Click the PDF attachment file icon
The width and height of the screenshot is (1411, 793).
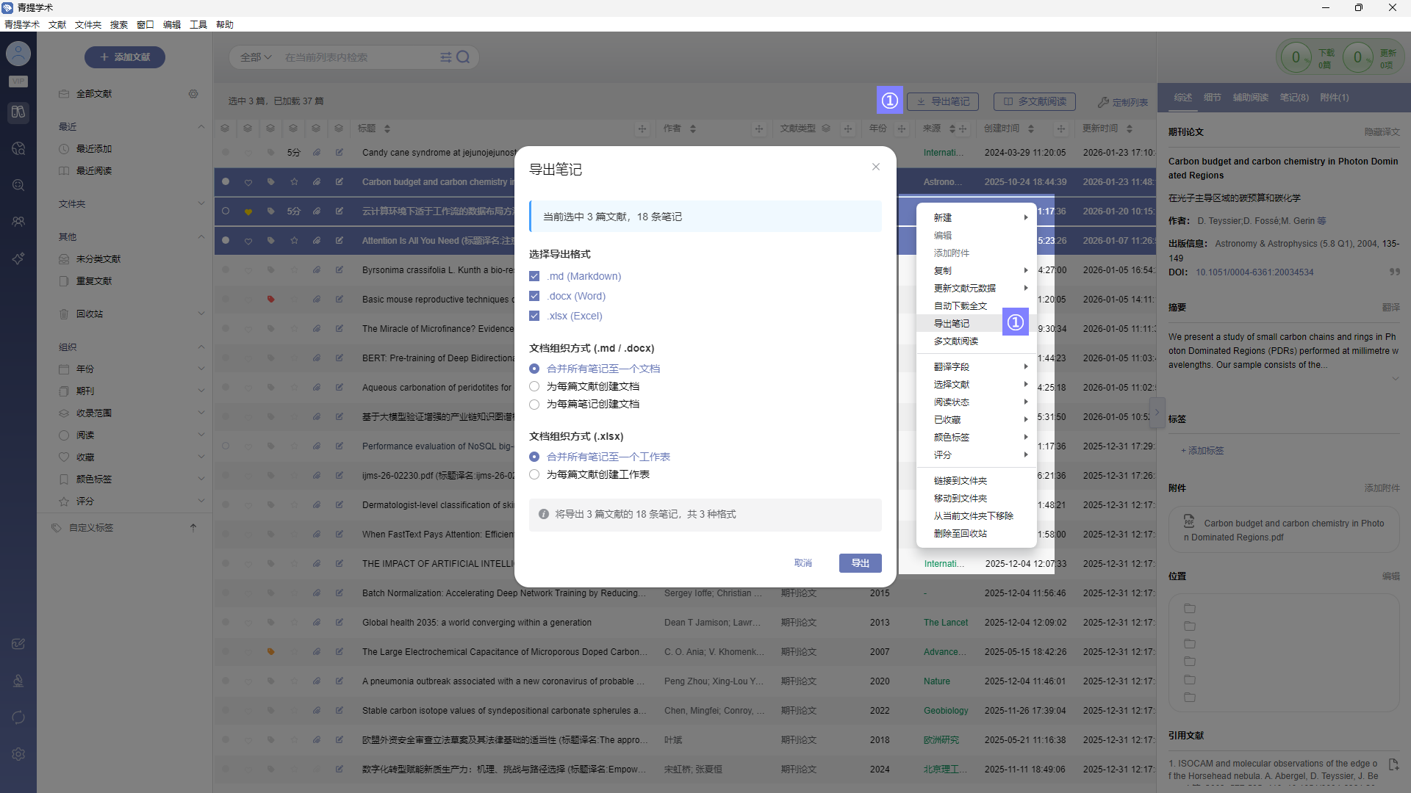(x=1189, y=521)
